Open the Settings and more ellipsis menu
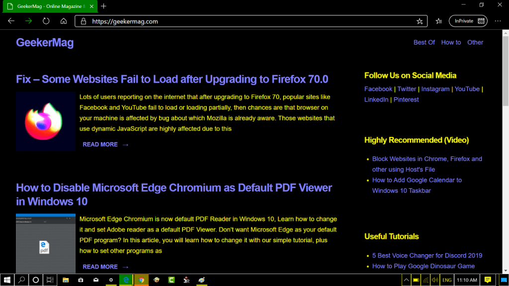Screen dimensions: 509x286 point(498,21)
